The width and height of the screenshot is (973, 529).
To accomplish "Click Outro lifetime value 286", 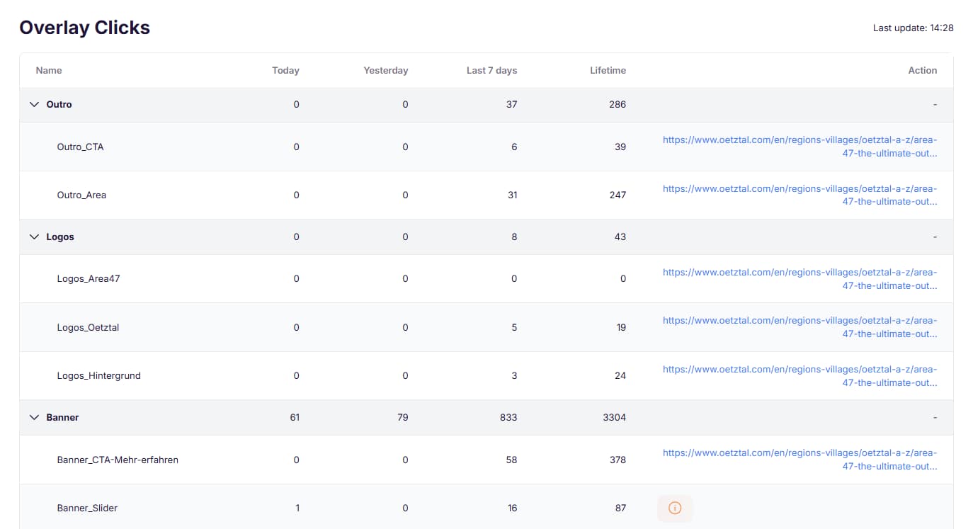I will (618, 104).
